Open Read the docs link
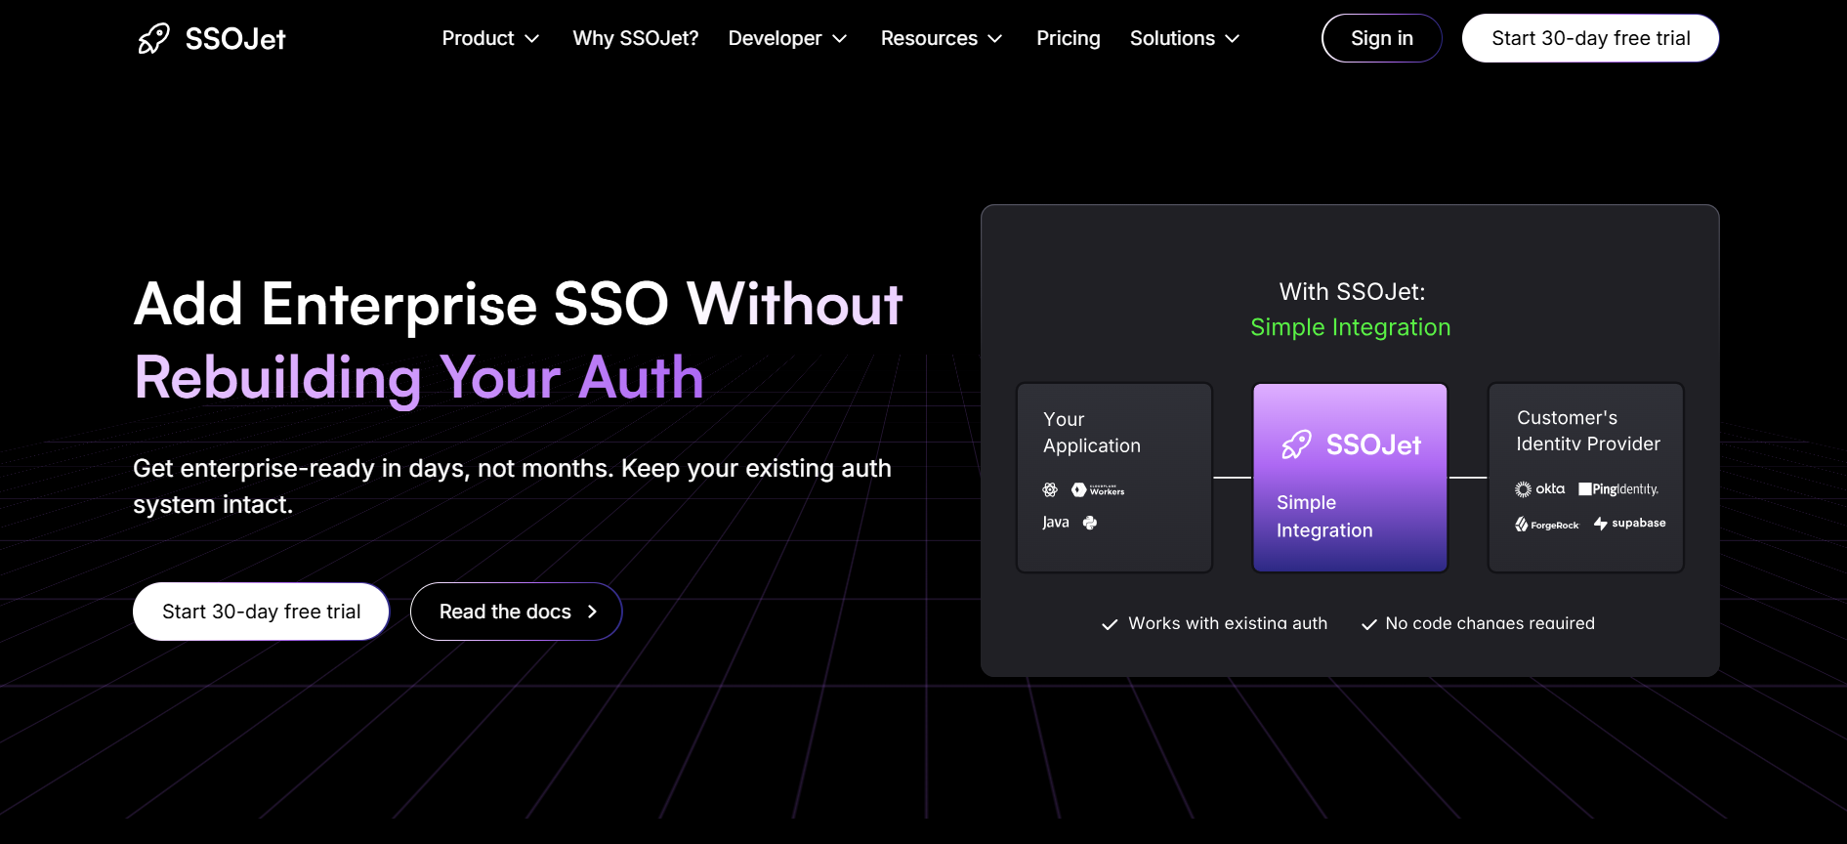This screenshot has width=1847, height=844. [516, 612]
